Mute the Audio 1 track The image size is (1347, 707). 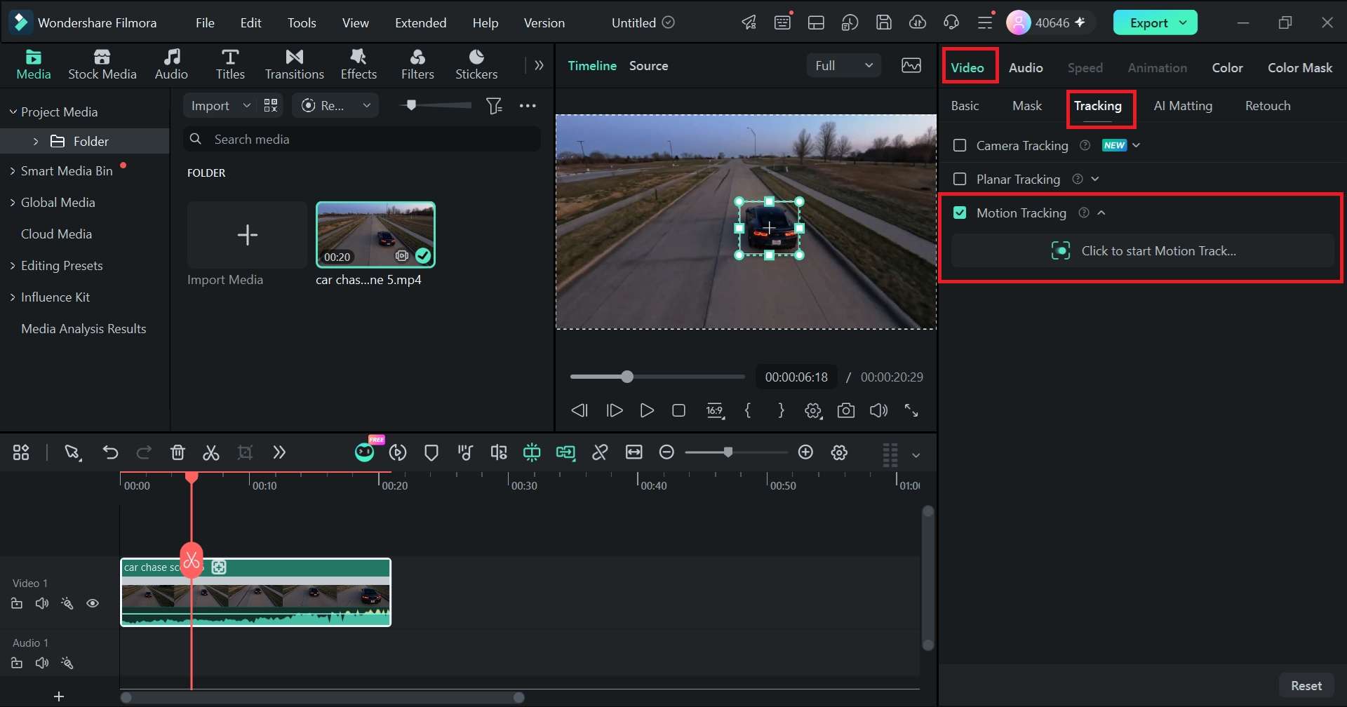(x=42, y=664)
